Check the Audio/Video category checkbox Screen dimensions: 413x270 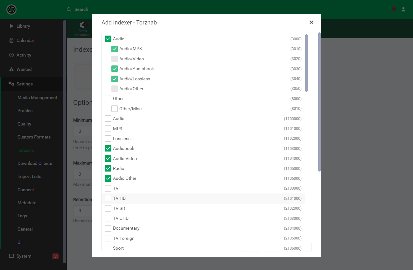[x=115, y=59]
